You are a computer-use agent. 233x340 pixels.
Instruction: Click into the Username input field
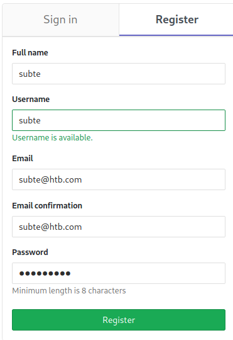tap(119, 120)
